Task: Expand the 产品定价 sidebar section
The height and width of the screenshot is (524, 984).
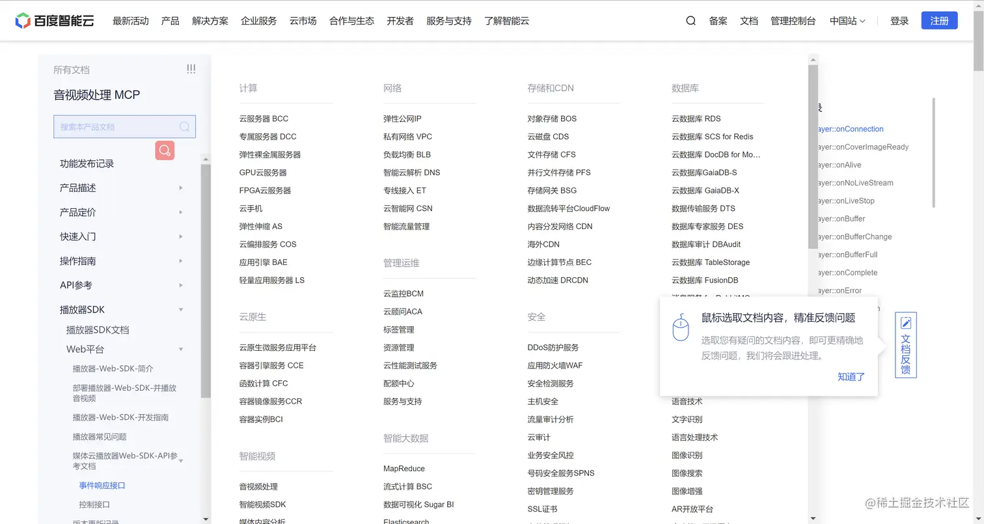Action: pos(181,212)
